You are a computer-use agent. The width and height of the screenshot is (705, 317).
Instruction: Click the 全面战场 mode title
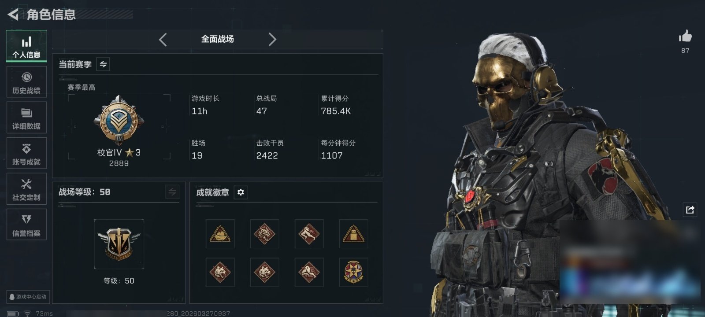[218, 39]
